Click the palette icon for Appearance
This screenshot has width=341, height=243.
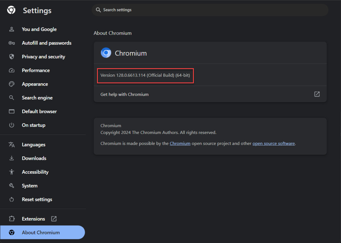point(12,84)
